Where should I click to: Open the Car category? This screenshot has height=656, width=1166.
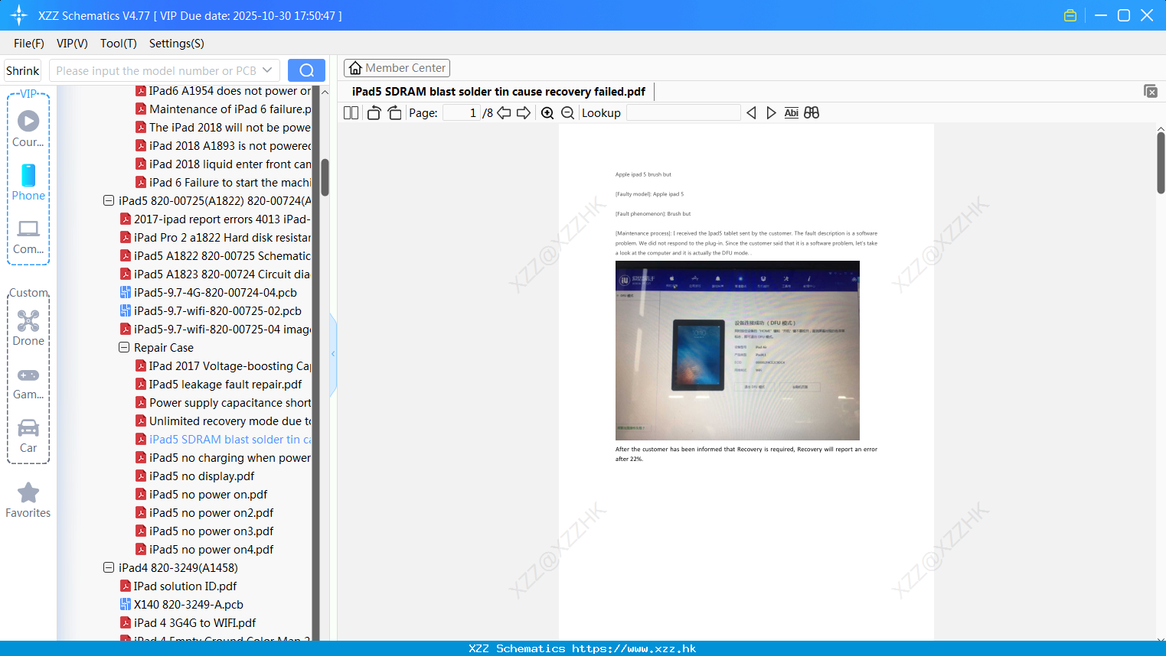(28, 437)
